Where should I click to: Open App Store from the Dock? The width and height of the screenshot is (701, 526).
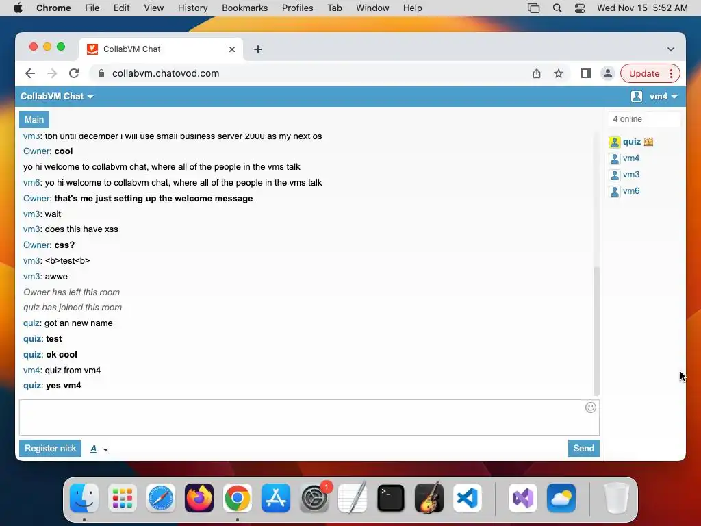[275, 498]
